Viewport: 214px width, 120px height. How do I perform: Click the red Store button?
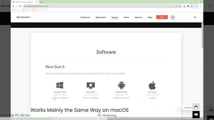click(162, 17)
